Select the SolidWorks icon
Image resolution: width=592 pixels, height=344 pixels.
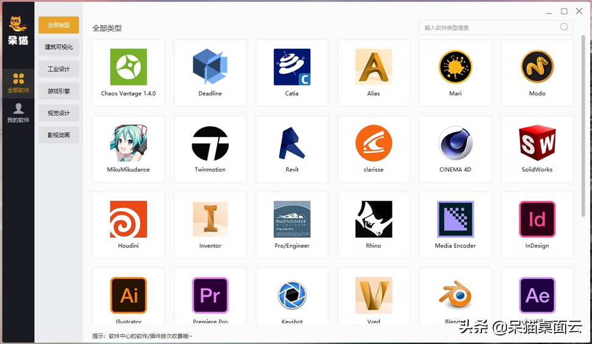point(537,143)
